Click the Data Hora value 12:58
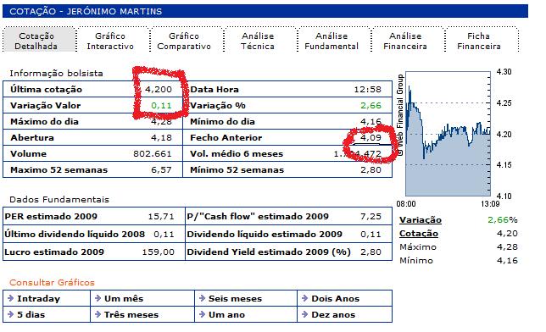Screen dimensions: 546x332 (x=367, y=90)
